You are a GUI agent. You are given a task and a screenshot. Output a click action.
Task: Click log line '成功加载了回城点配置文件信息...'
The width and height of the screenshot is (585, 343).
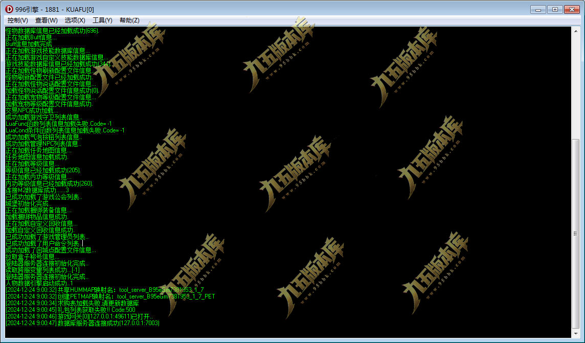[51, 250]
